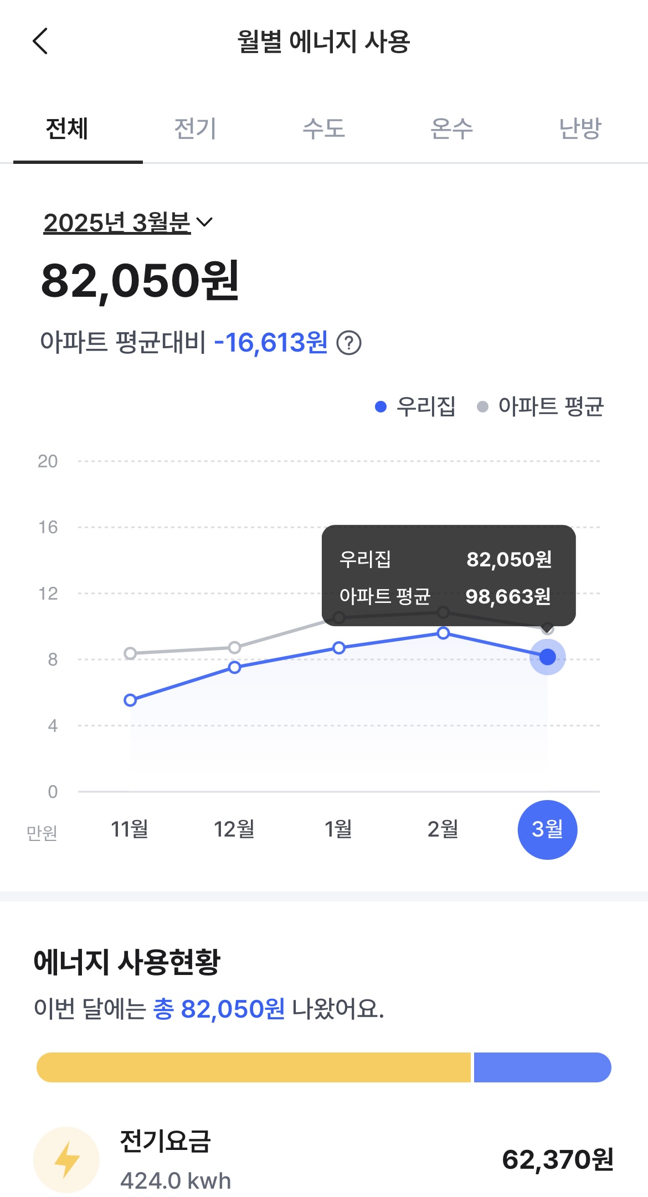Tap the electricity lightning bolt icon

point(66,1159)
